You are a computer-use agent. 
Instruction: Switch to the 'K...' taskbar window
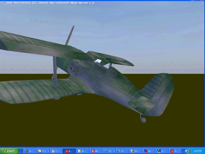tap(122, 151)
